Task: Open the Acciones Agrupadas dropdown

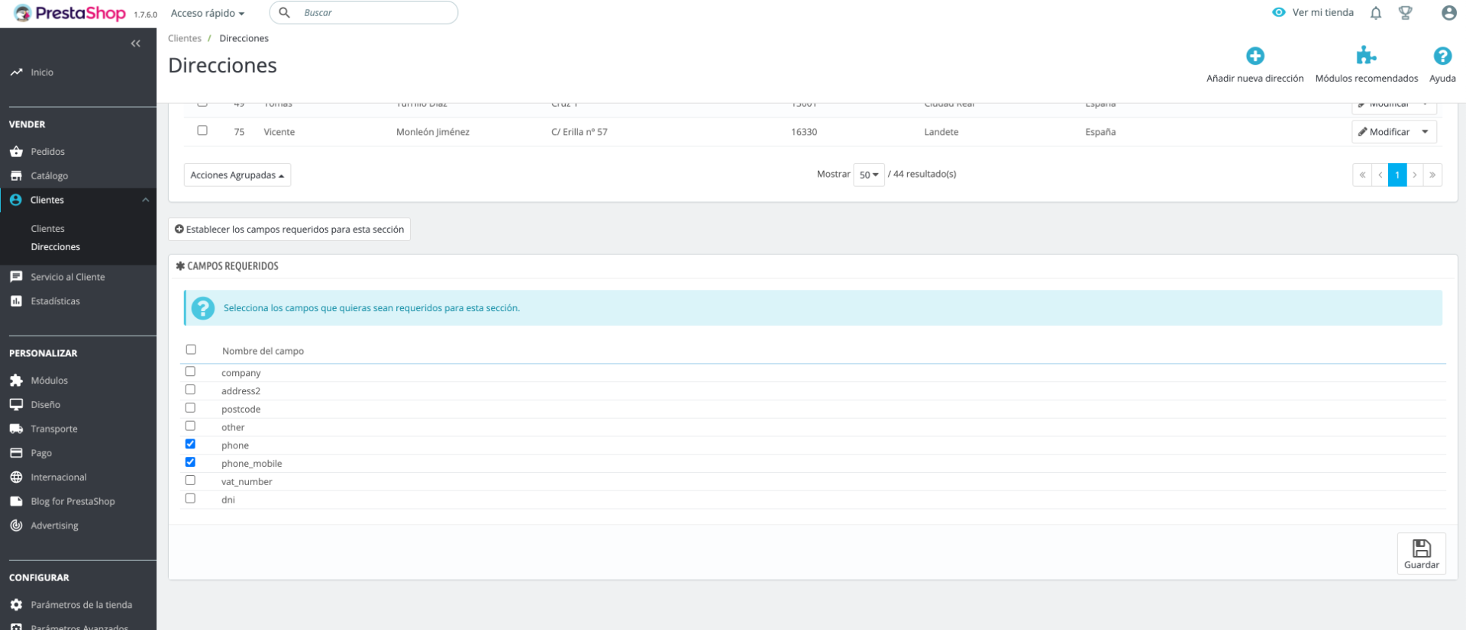Action: 237,175
